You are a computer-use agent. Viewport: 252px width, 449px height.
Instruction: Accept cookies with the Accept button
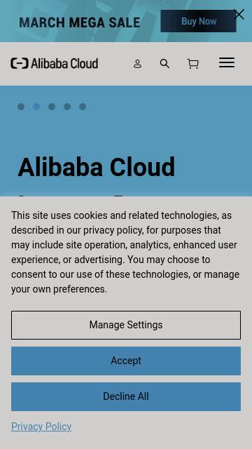click(x=126, y=361)
